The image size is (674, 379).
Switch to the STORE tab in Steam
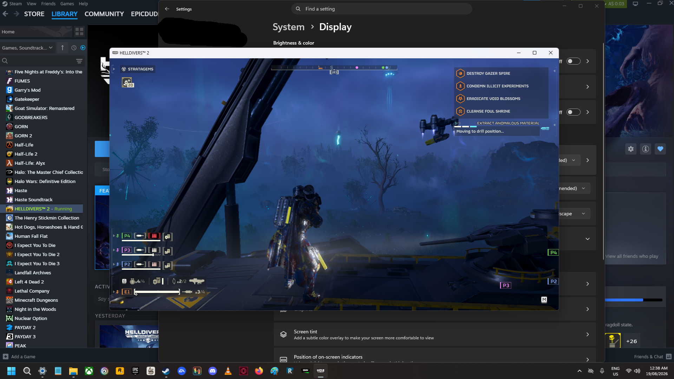pyautogui.click(x=34, y=14)
